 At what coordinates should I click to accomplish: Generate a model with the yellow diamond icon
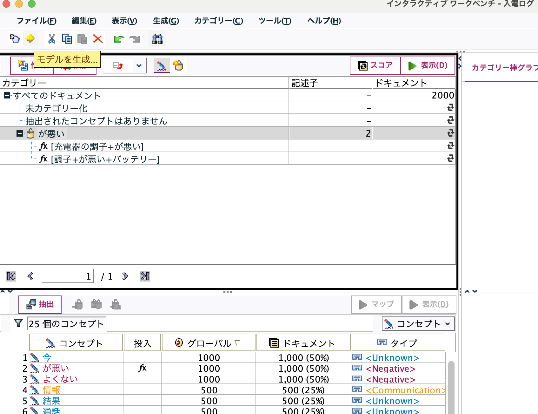point(30,38)
